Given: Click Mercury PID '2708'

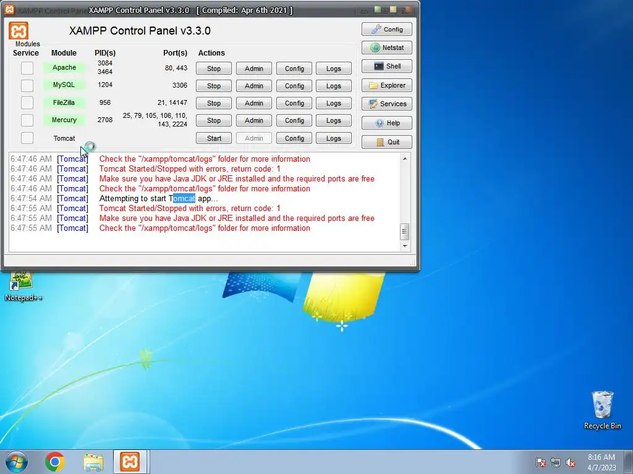Looking at the screenshot, I should [105, 120].
